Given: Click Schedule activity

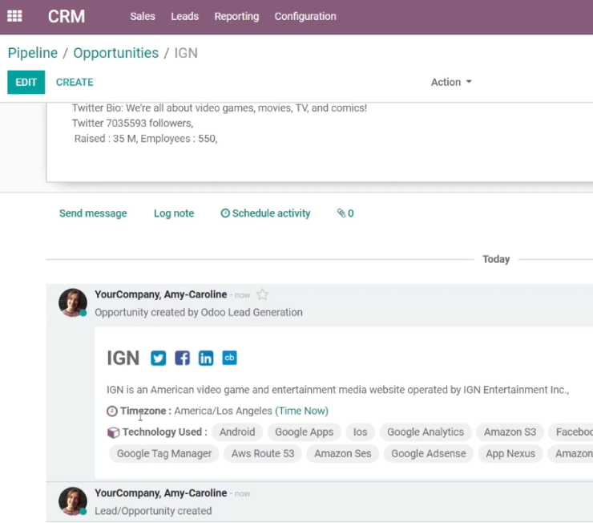Looking at the screenshot, I should tap(265, 213).
